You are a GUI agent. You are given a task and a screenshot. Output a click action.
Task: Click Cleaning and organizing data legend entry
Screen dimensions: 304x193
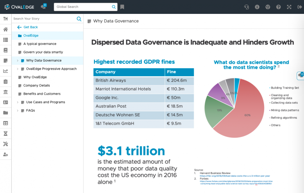[x=281, y=97]
